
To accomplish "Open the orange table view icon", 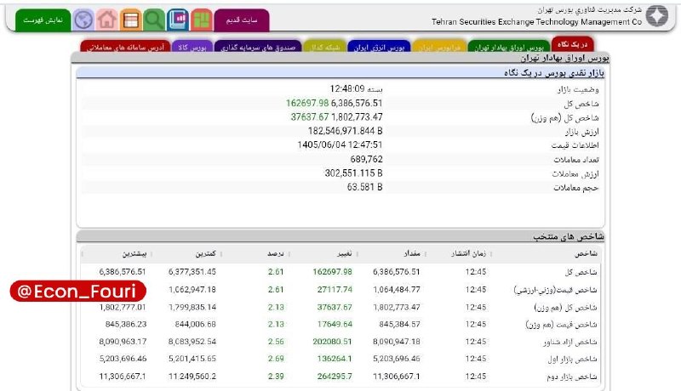I will click(x=131, y=20).
